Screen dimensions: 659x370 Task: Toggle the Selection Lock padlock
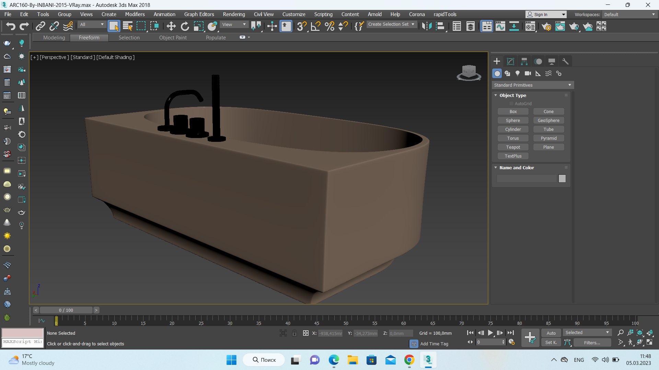pos(294,333)
